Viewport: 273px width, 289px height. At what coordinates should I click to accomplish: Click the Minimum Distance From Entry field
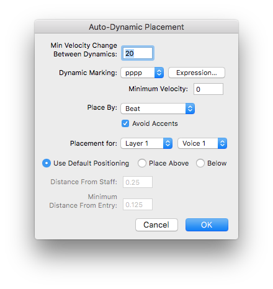[x=138, y=205]
